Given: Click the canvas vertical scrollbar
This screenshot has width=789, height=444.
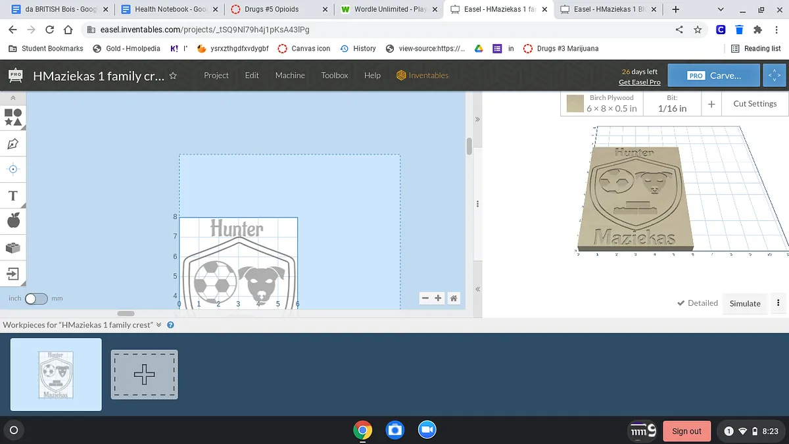Looking at the screenshot, I should 469,146.
